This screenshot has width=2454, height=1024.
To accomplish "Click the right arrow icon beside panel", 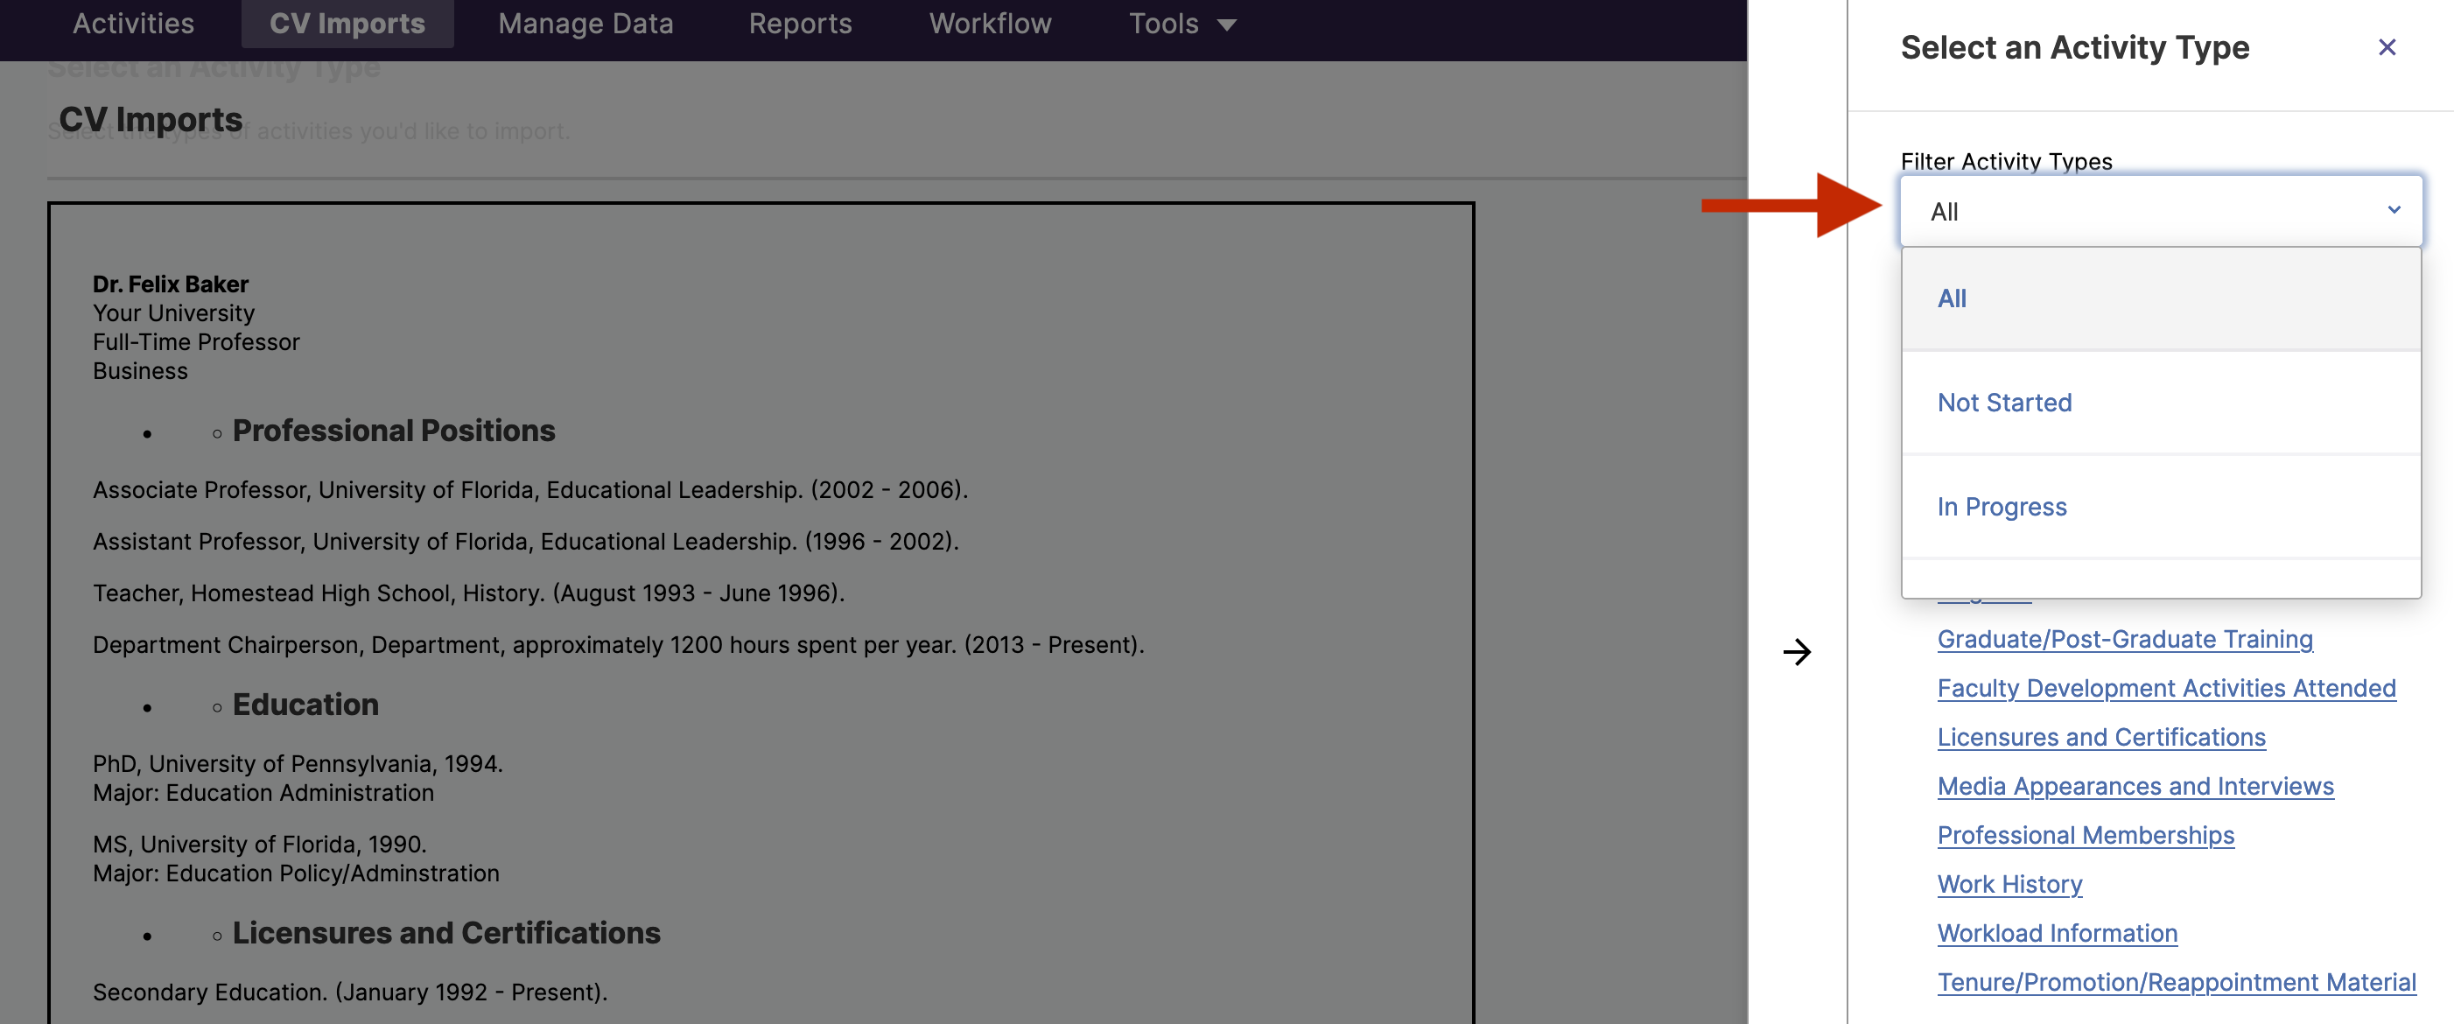I will coord(1797,651).
